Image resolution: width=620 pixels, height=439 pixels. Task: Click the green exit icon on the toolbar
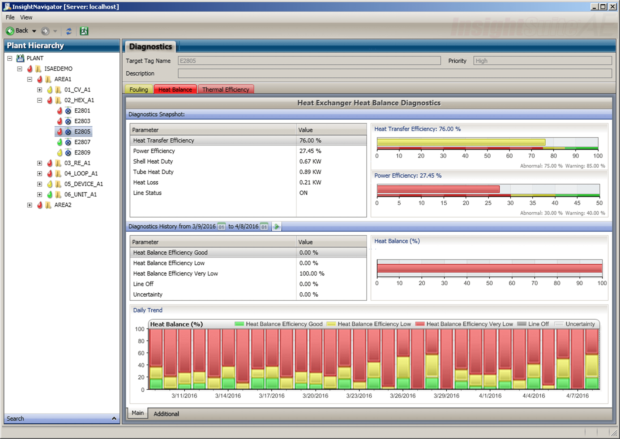click(84, 31)
